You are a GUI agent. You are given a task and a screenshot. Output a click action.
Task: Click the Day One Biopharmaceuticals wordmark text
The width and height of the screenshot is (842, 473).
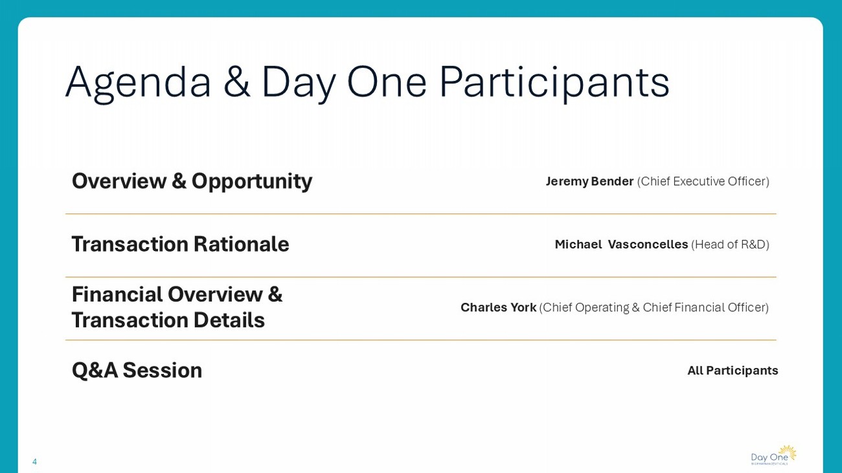click(x=769, y=458)
